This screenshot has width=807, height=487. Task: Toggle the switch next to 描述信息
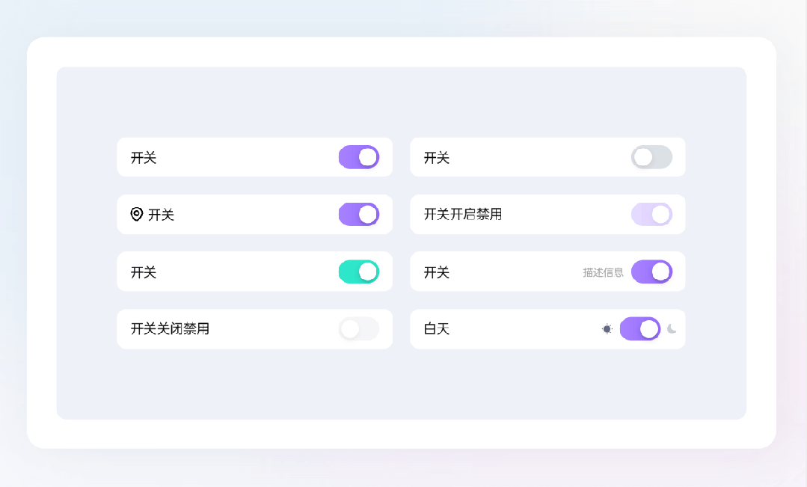651,272
